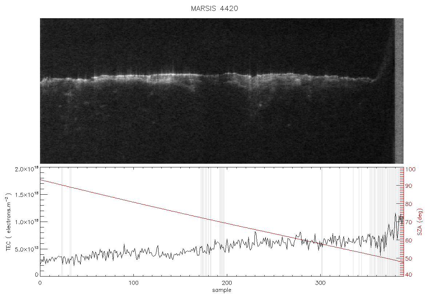Click the 'sample' x-axis label

coord(222,290)
